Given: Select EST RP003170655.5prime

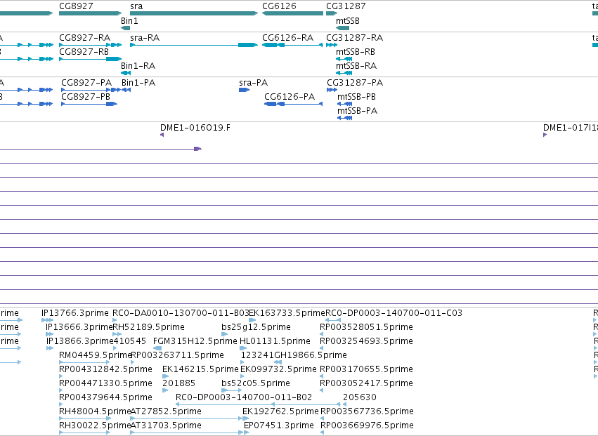Looking at the screenshot, I should pyautogui.click(x=322, y=376).
